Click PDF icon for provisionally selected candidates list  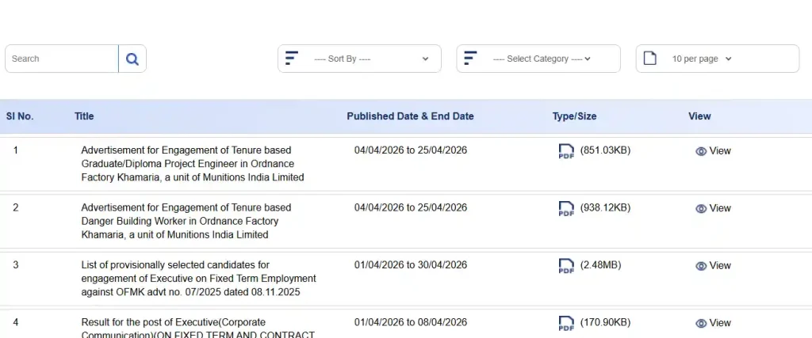pyautogui.click(x=566, y=265)
